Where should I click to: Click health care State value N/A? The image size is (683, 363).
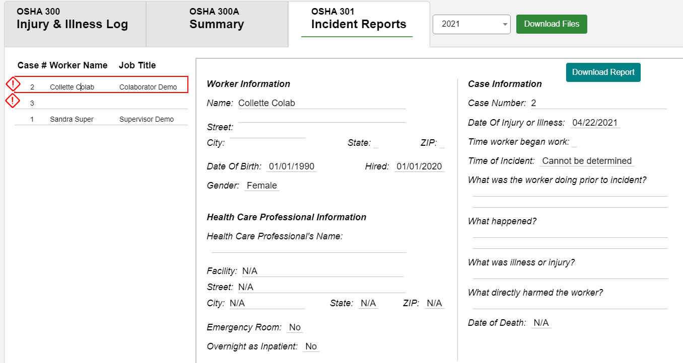(x=368, y=303)
